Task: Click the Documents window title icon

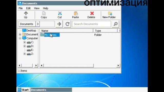Action: tap(20, 3)
